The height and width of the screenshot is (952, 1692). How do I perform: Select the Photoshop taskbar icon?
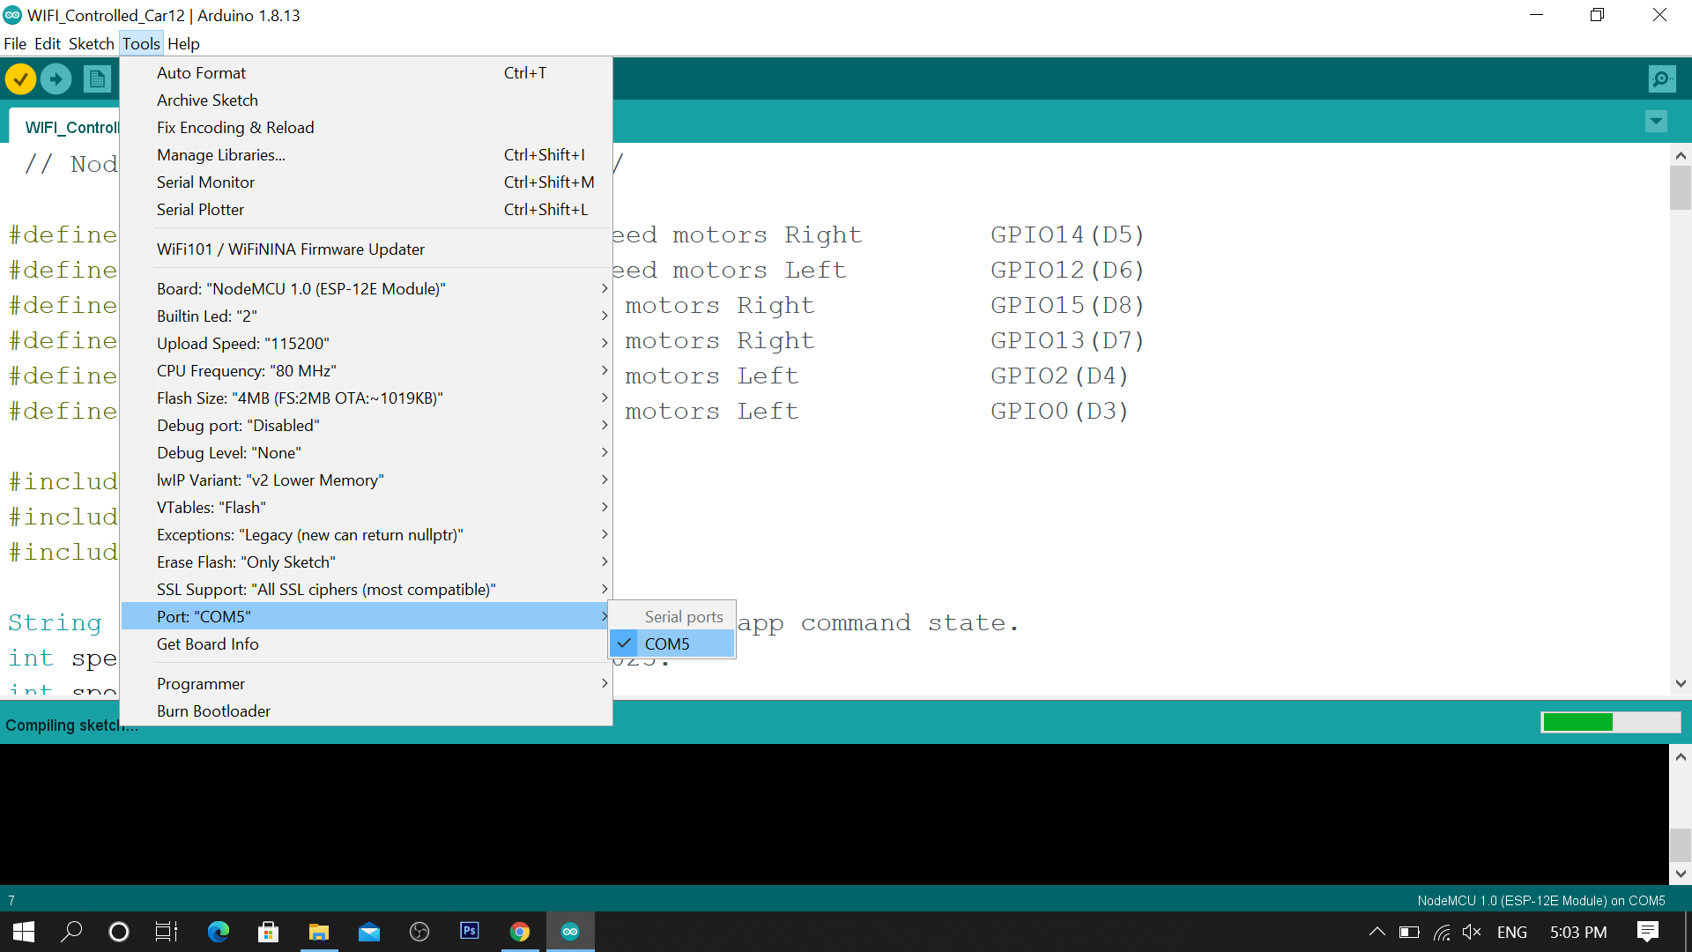point(470,931)
